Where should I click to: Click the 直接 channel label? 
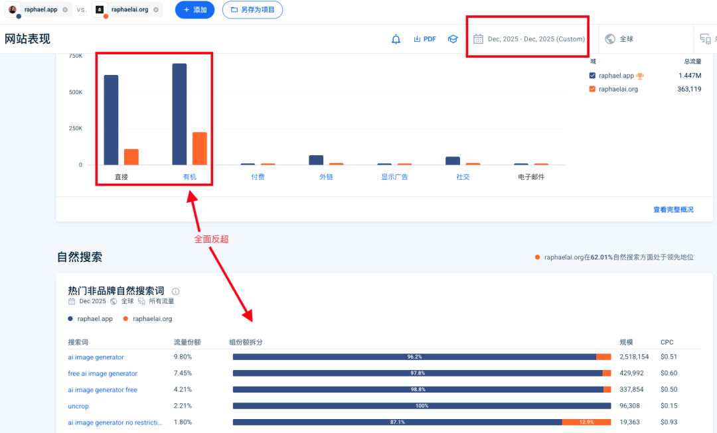pos(121,177)
